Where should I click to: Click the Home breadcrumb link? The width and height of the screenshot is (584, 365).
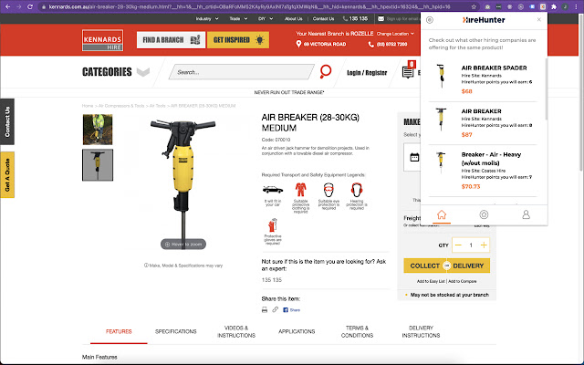pyautogui.click(x=88, y=106)
